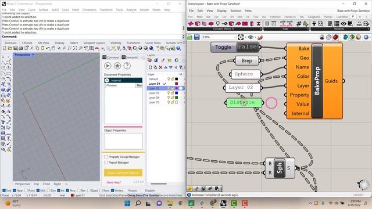Toggle the Mid osnap checkbox

(x=38, y=190)
